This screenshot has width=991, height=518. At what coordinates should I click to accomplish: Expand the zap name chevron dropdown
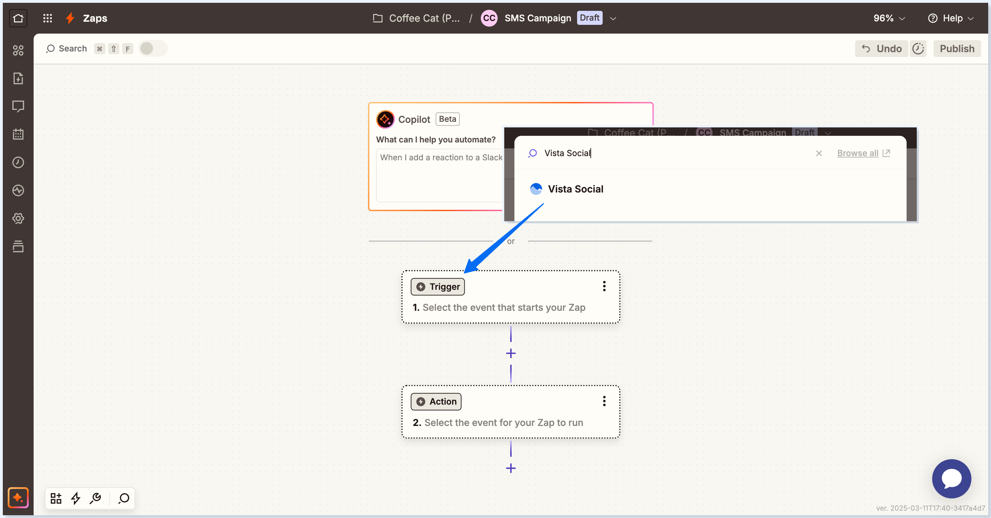[613, 19]
